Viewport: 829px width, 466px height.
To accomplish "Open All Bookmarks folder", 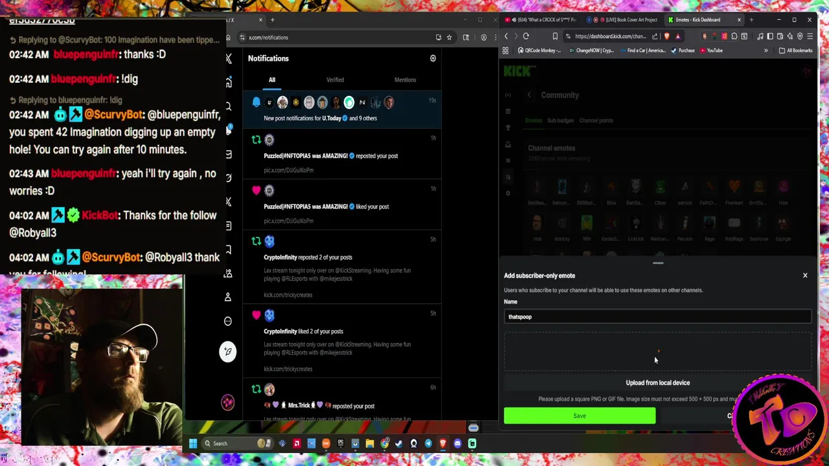I will click(x=795, y=50).
